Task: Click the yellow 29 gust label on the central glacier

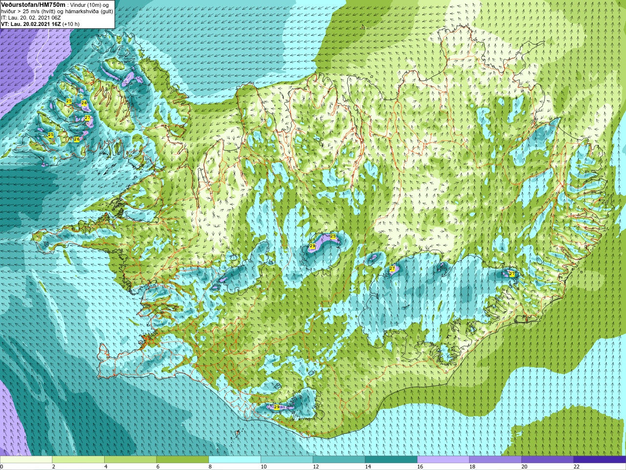Action: click(x=313, y=246)
